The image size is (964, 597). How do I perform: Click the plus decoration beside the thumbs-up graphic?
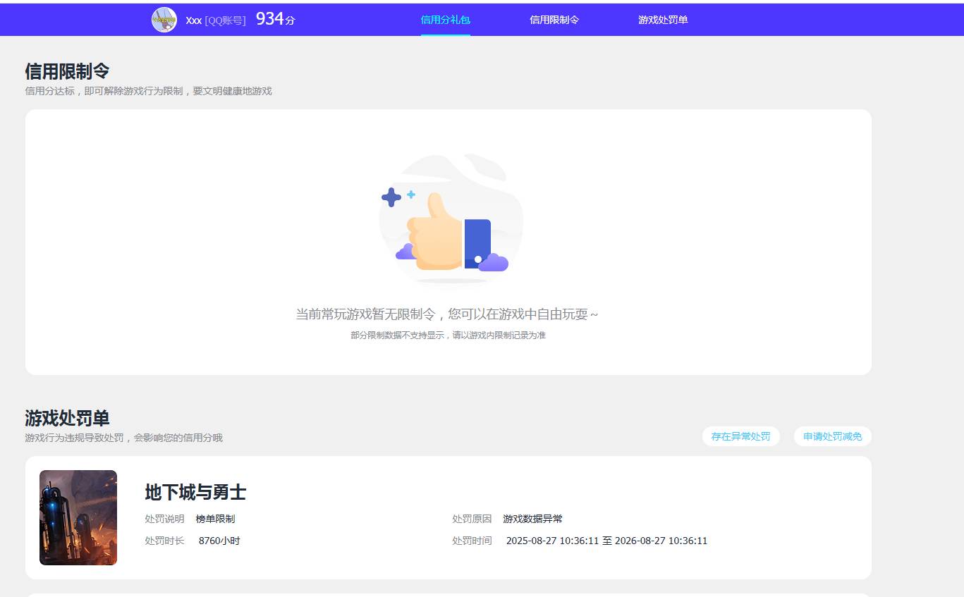(391, 198)
